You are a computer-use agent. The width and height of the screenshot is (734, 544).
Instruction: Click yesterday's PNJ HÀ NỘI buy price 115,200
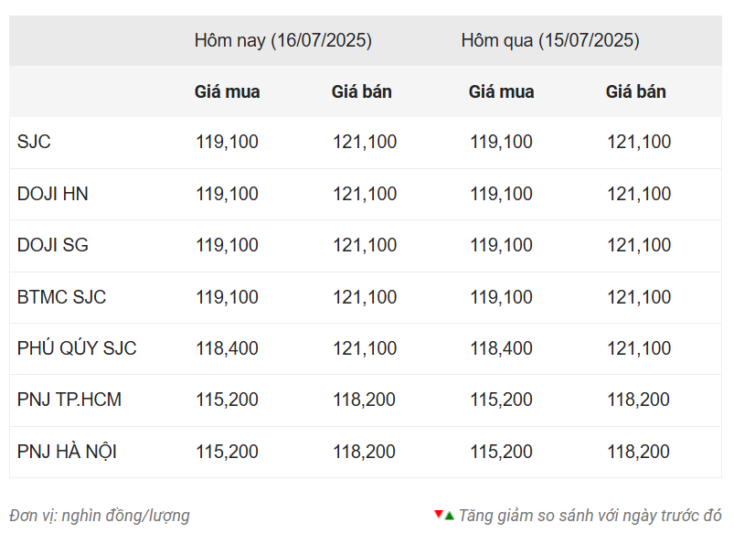click(501, 452)
